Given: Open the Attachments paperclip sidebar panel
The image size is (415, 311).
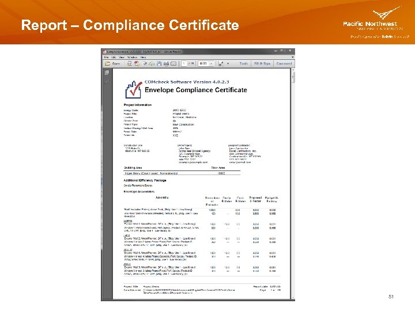Looking at the screenshot, I should pyautogui.click(x=107, y=81).
